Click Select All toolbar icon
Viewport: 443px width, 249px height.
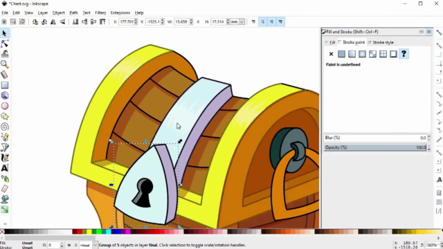(4, 21)
